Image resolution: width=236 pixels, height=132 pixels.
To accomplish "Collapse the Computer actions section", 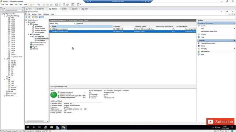I will pos(234,41).
